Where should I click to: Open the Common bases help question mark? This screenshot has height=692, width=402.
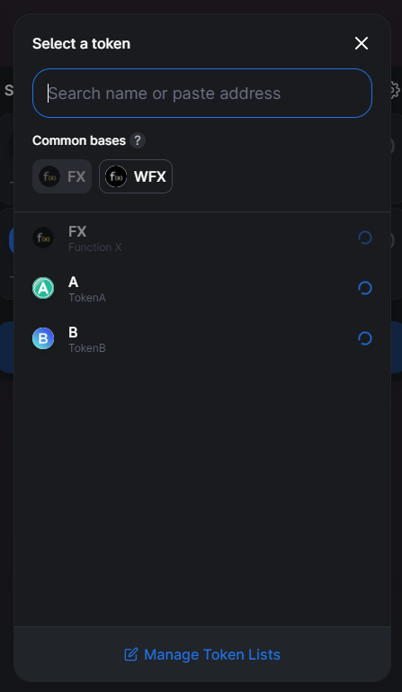(138, 140)
